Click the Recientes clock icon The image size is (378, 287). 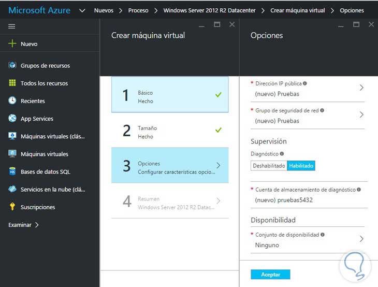coord(12,101)
